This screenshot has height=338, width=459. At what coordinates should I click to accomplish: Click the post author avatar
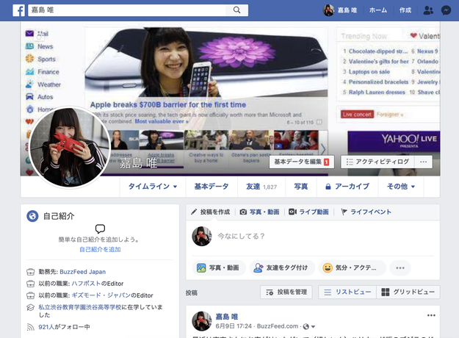pyautogui.click(x=202, y=321)
